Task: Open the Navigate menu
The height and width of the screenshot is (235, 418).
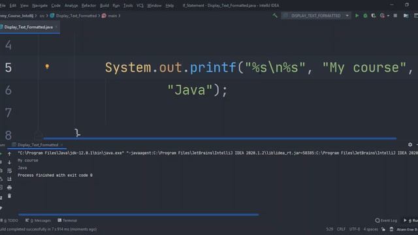Action: [x=40, y=5]
